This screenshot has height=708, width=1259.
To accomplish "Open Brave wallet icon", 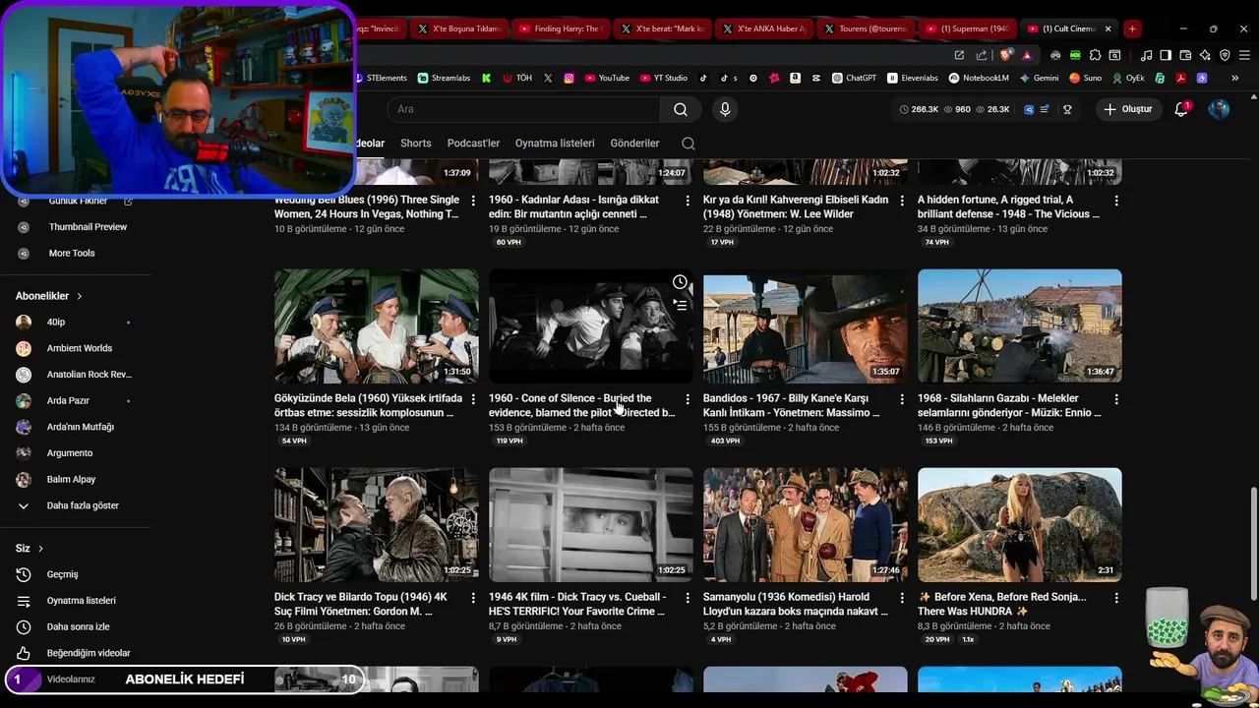I will coord(1185,55).
